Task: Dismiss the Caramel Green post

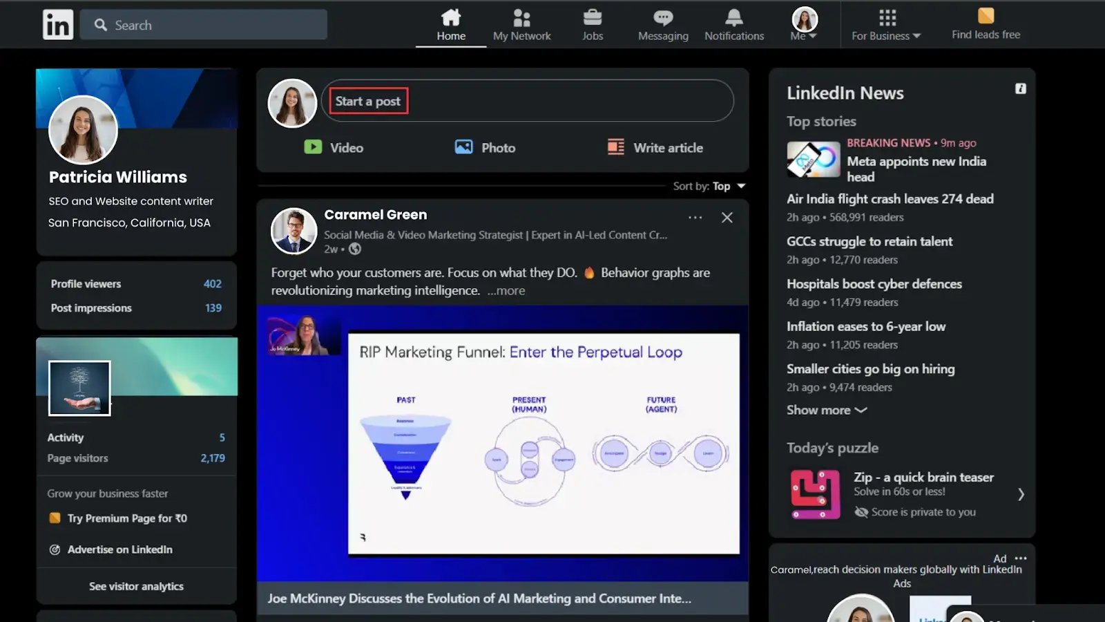Action: [x=727, y=218]
